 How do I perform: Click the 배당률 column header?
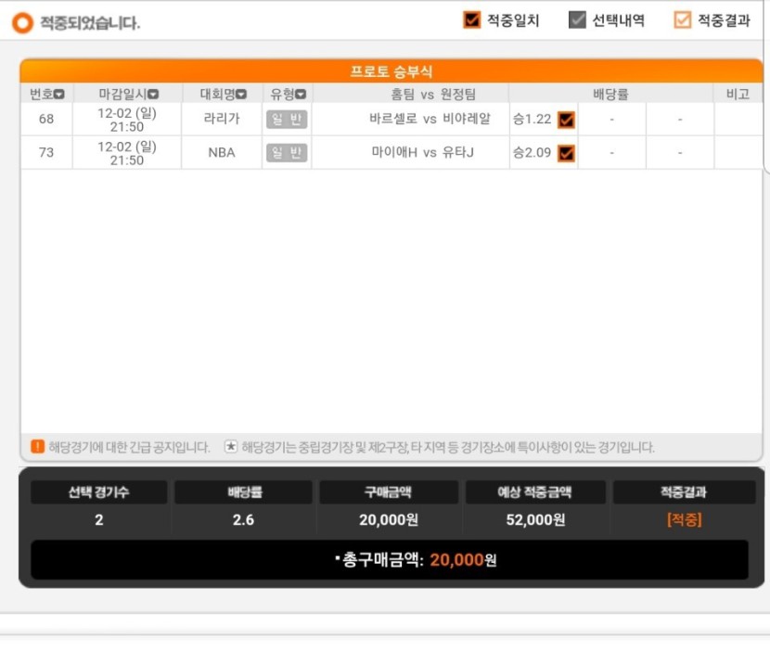[x=610, y=94]
